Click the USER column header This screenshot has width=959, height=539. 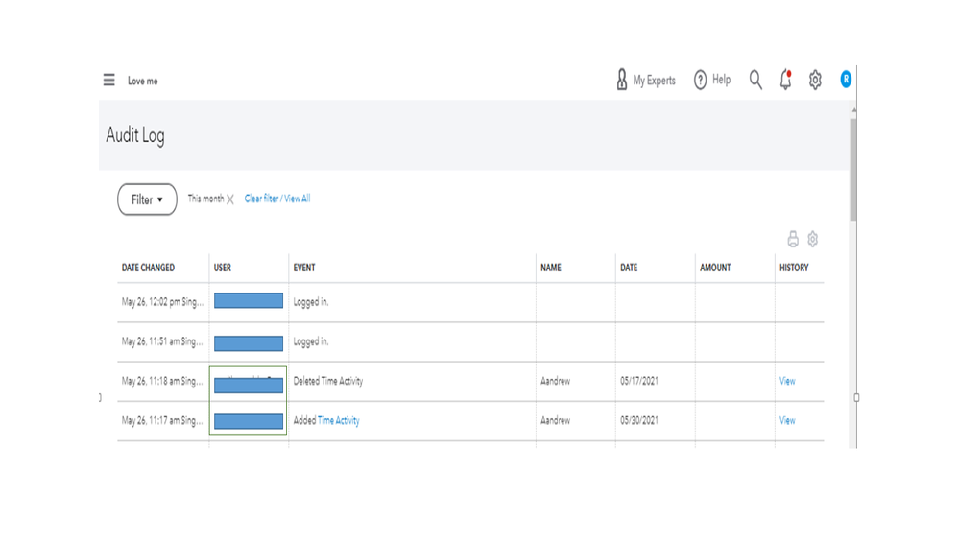[x=223, y=268]
